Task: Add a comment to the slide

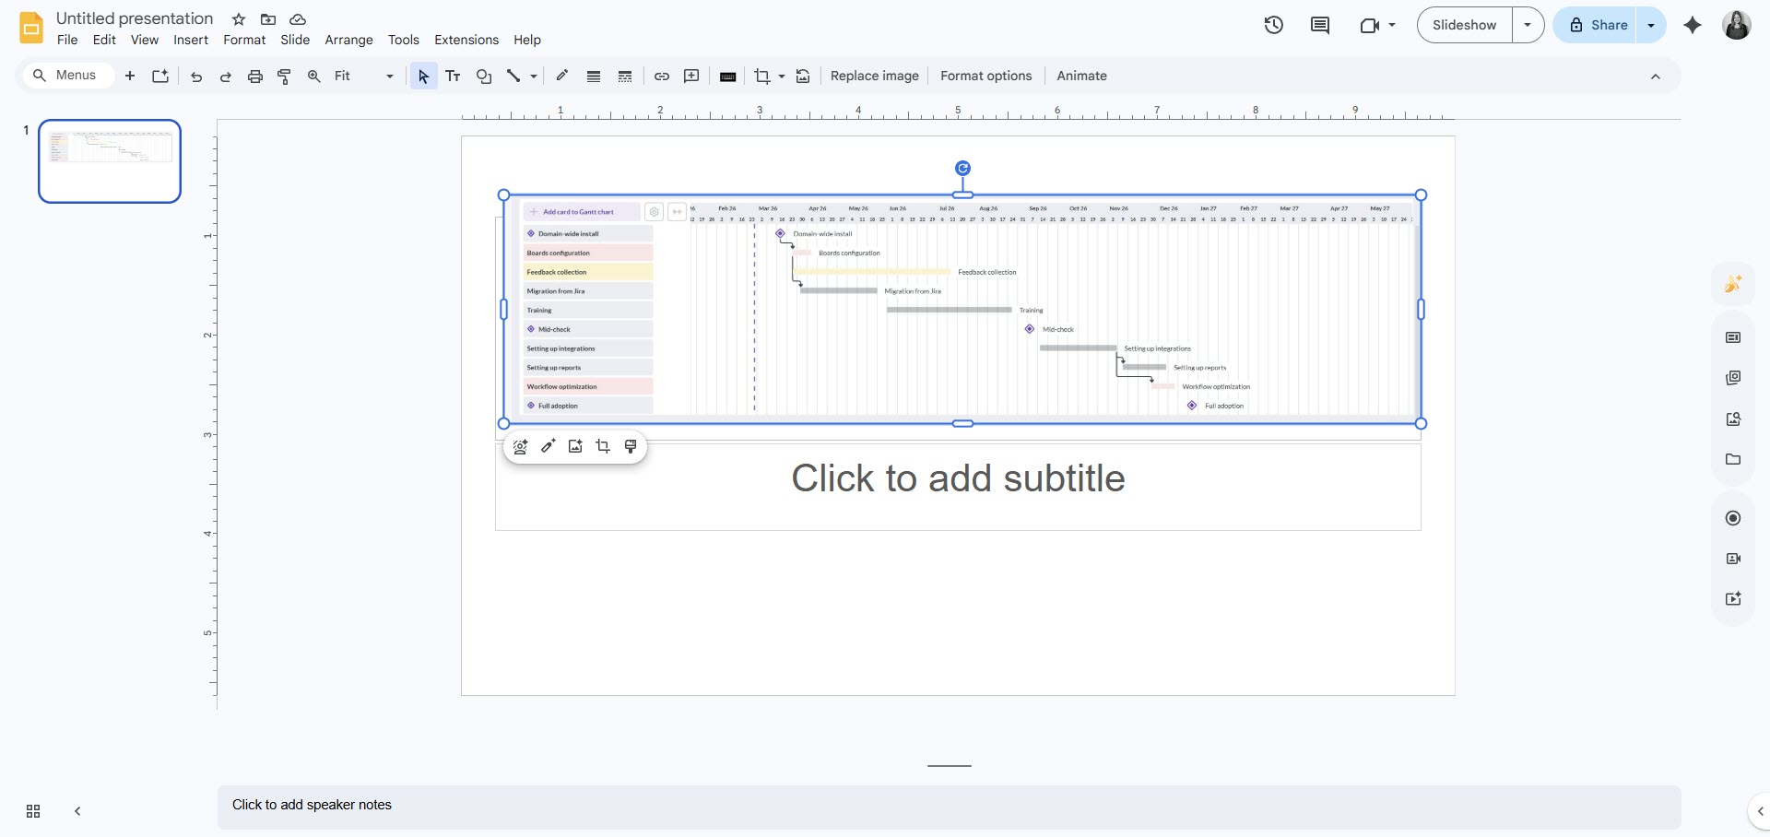Action: (690, 76)
